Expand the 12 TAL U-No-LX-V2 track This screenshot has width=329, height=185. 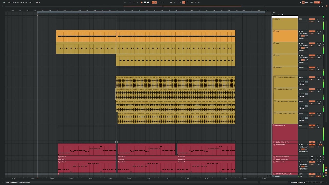[274, 142]
